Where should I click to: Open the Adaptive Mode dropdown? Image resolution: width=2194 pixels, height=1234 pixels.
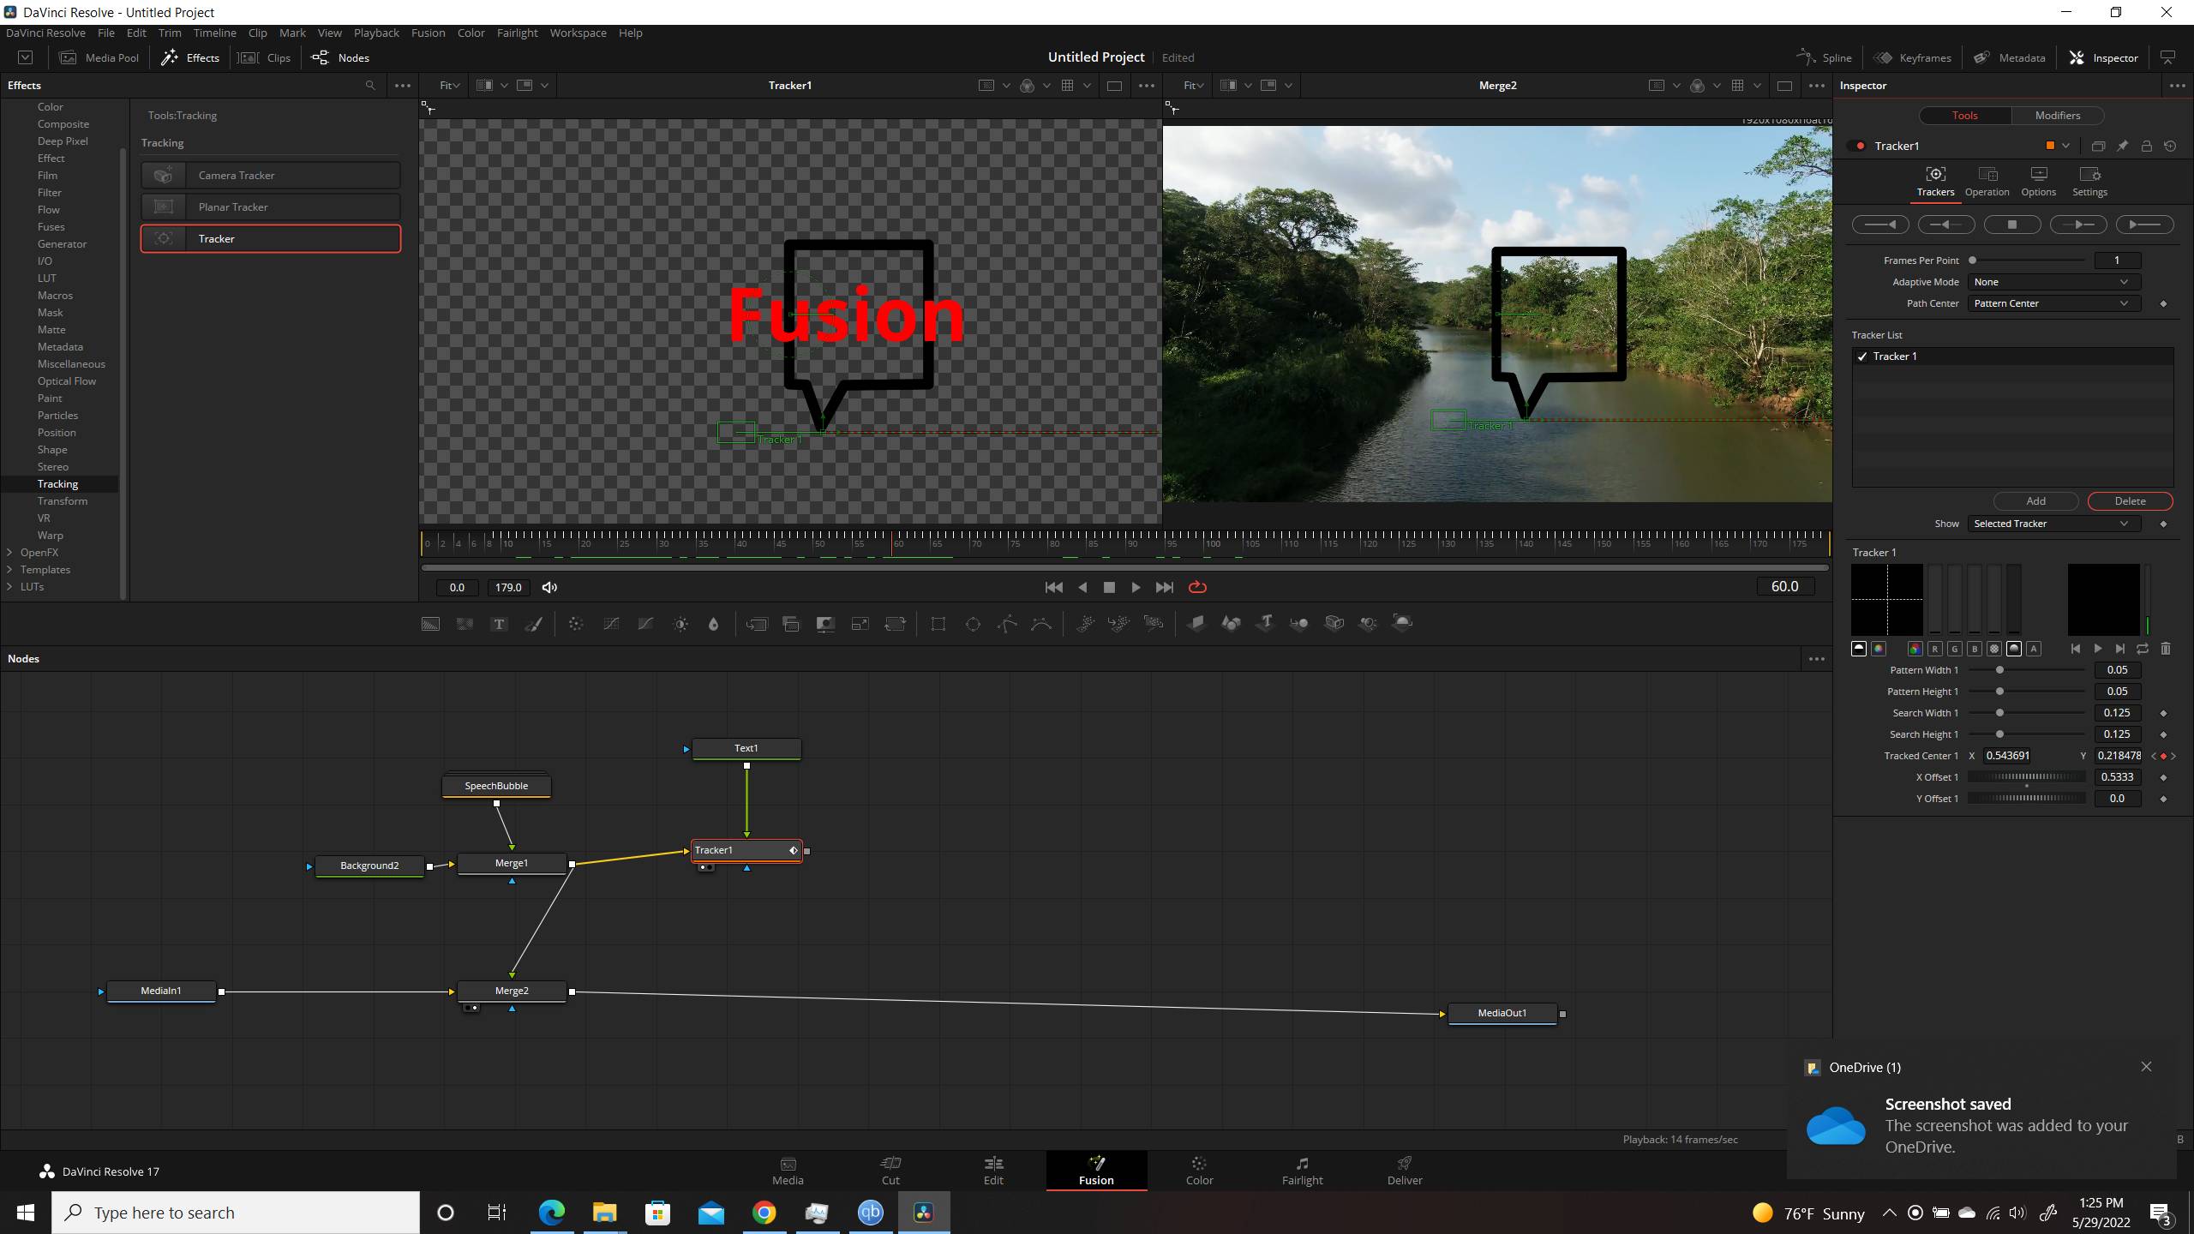(2053, 282)
